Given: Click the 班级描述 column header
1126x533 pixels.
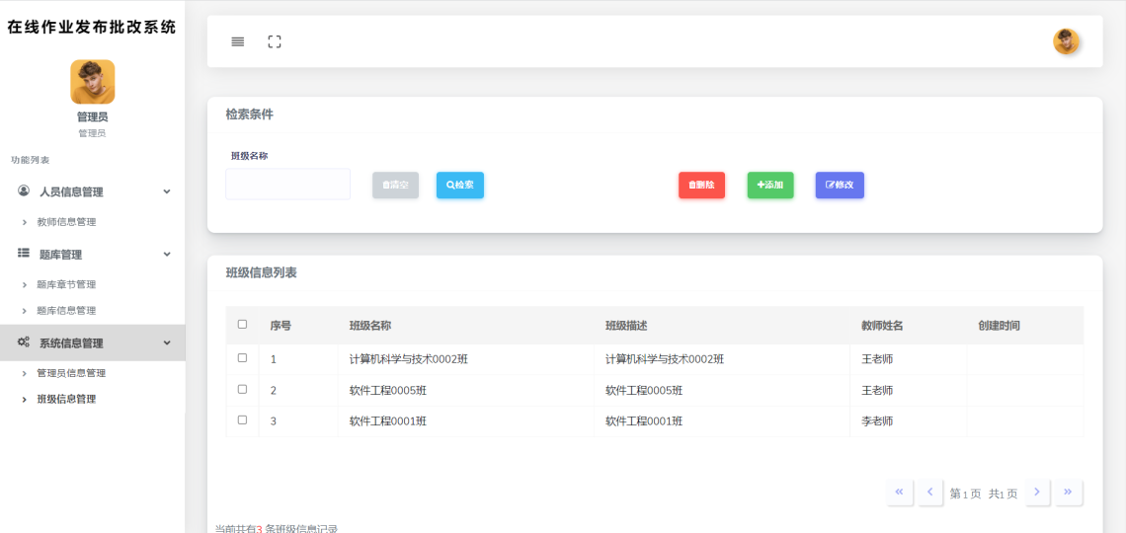Looking at the screenshot, I should click(626, 326).
